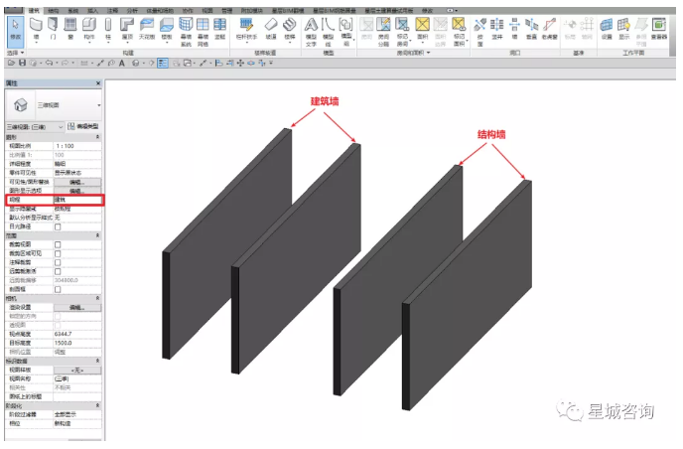The width and height of the screenshot is (683, 449).
Task: Click the Model Line (模型线) tool
Action: pyautogui.click(x=328, y=32)
